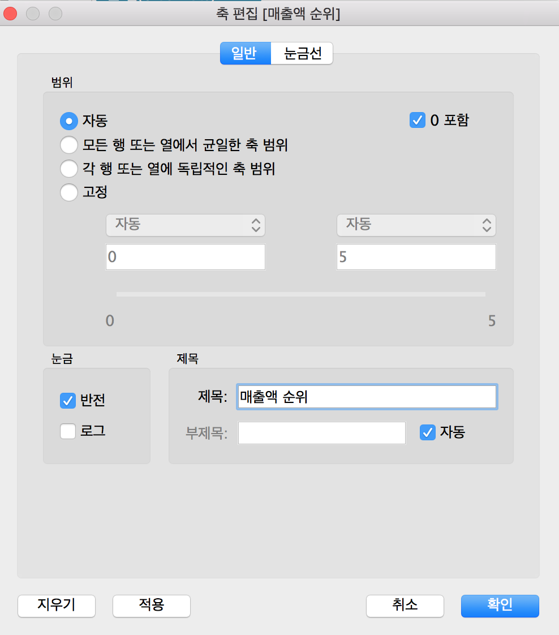The height and width of the screenshot is (635, 559).
Task: Toggle the 반전 scale checkbox
Action: [68, 401]
